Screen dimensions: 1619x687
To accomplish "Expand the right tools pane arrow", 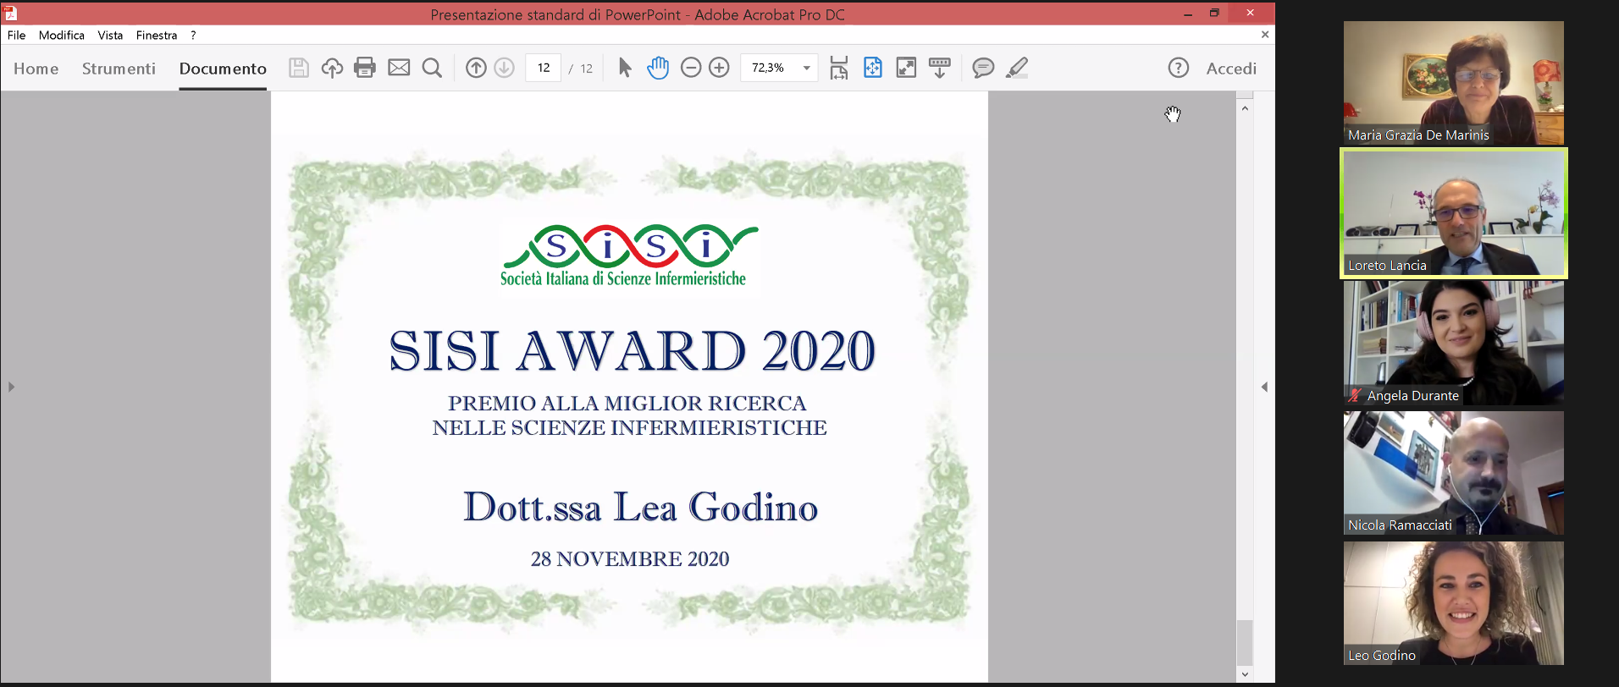I will [1264, 387].
